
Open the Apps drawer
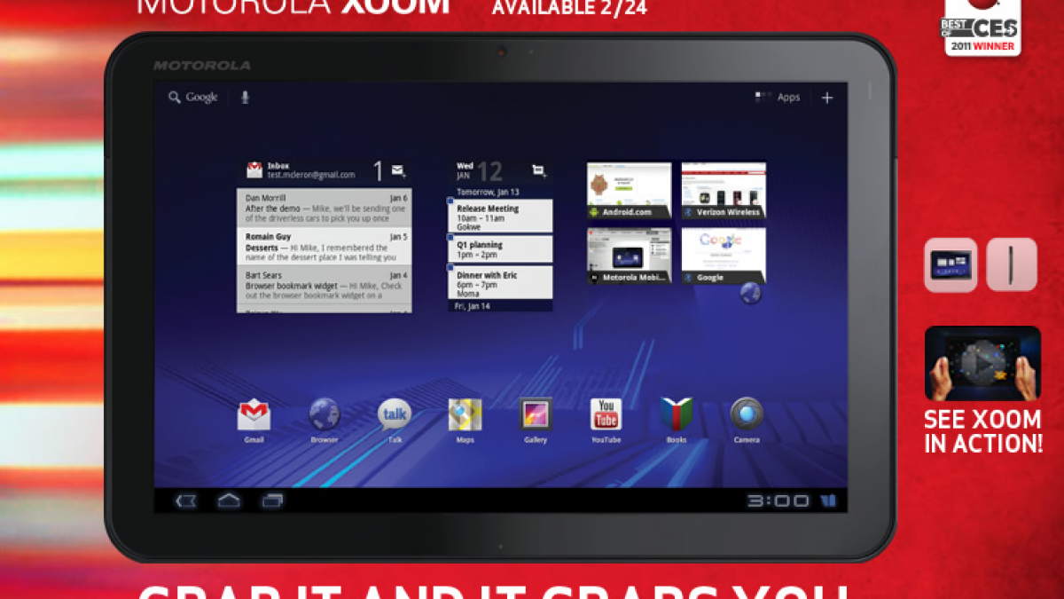tap(778, 98)
